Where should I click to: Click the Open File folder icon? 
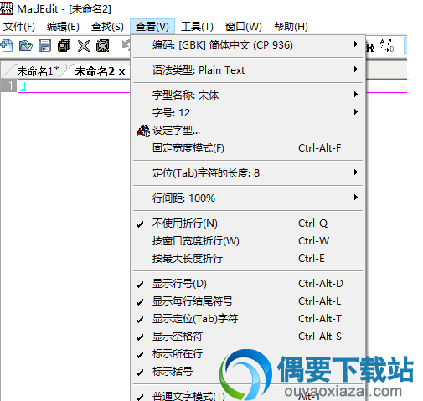(x=26, y=46)
